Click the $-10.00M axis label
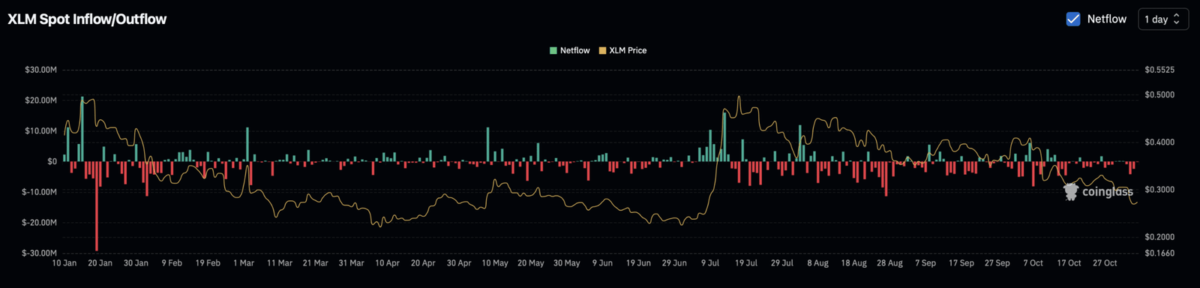The height and width of the screenshot is (288, 1200). click(x=39, y=192)
